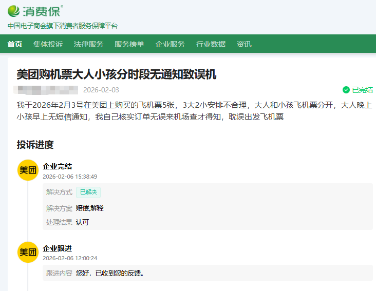Viewport: 376px width, 291px height.
Task: Open the 资讯 navigation item
Action: click(244, 44)
